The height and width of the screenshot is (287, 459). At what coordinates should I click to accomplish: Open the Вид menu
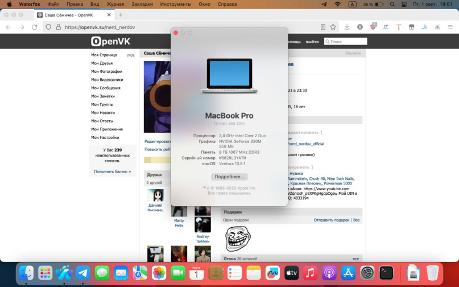click(x=94, y=4)
